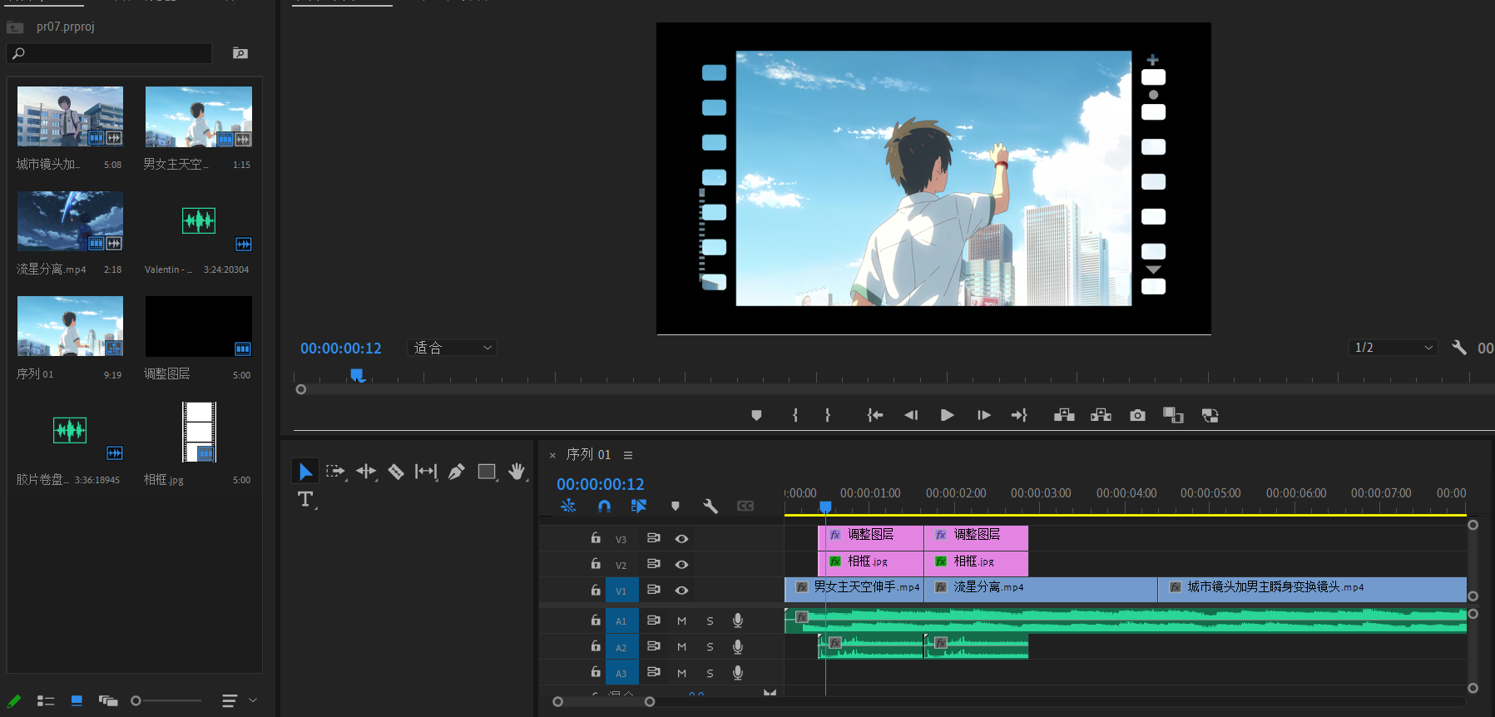Select the 相框.jpg thumbnail in project
The height and width of the screenshot is (717, 1495).
point(199,432)
